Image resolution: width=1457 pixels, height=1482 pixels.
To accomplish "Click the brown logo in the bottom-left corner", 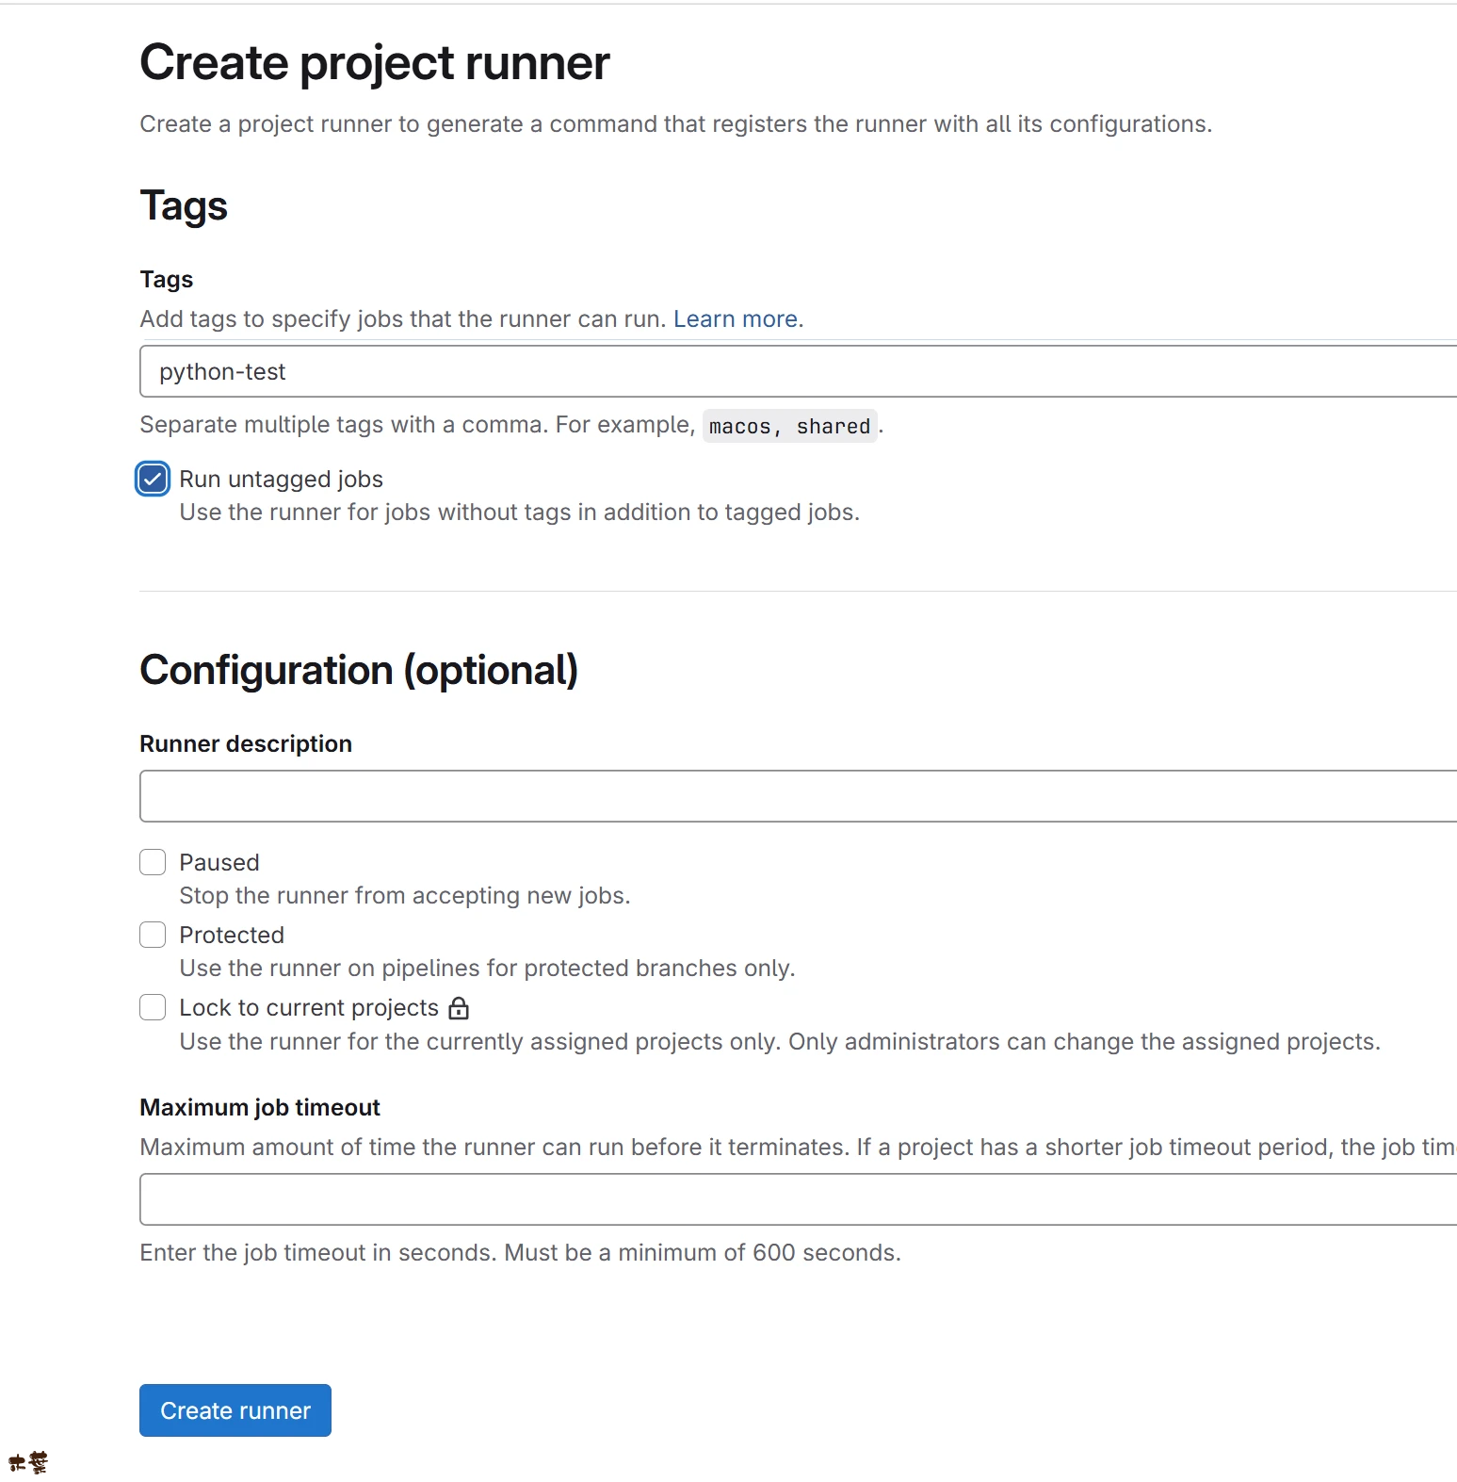I will pos(28,1462).
